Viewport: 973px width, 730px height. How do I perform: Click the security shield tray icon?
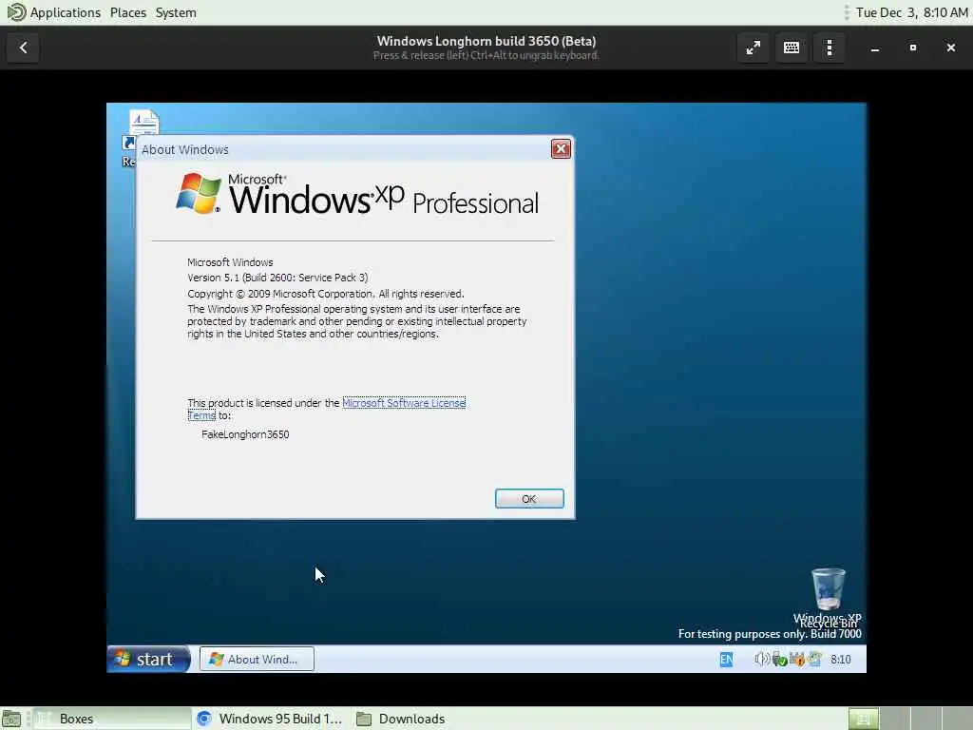(x=797, y=660)
